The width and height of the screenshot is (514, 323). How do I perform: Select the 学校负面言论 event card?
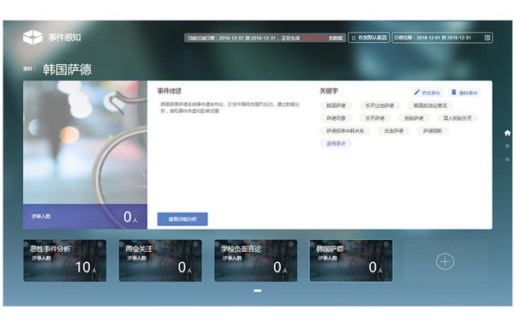coord(255,260)
